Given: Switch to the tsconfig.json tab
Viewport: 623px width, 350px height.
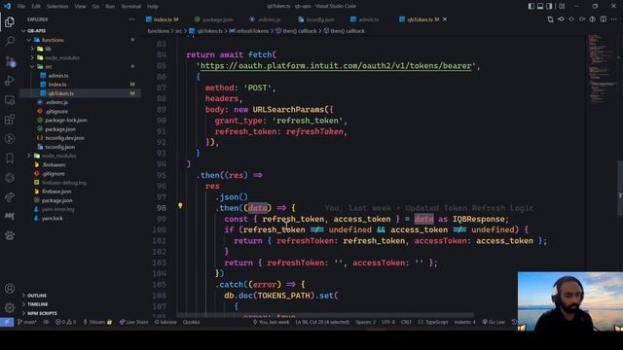Looking at the screenshot, I should (316, 19).
